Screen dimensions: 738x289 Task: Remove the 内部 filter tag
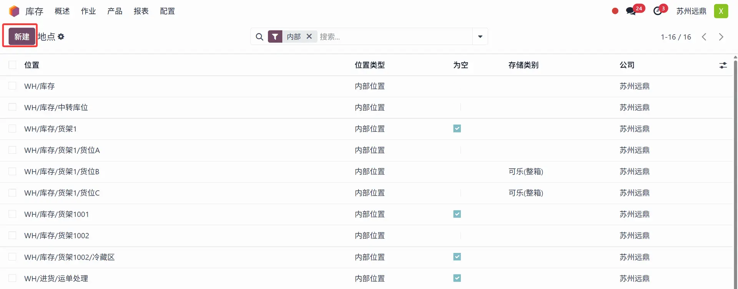coord(309,37)
